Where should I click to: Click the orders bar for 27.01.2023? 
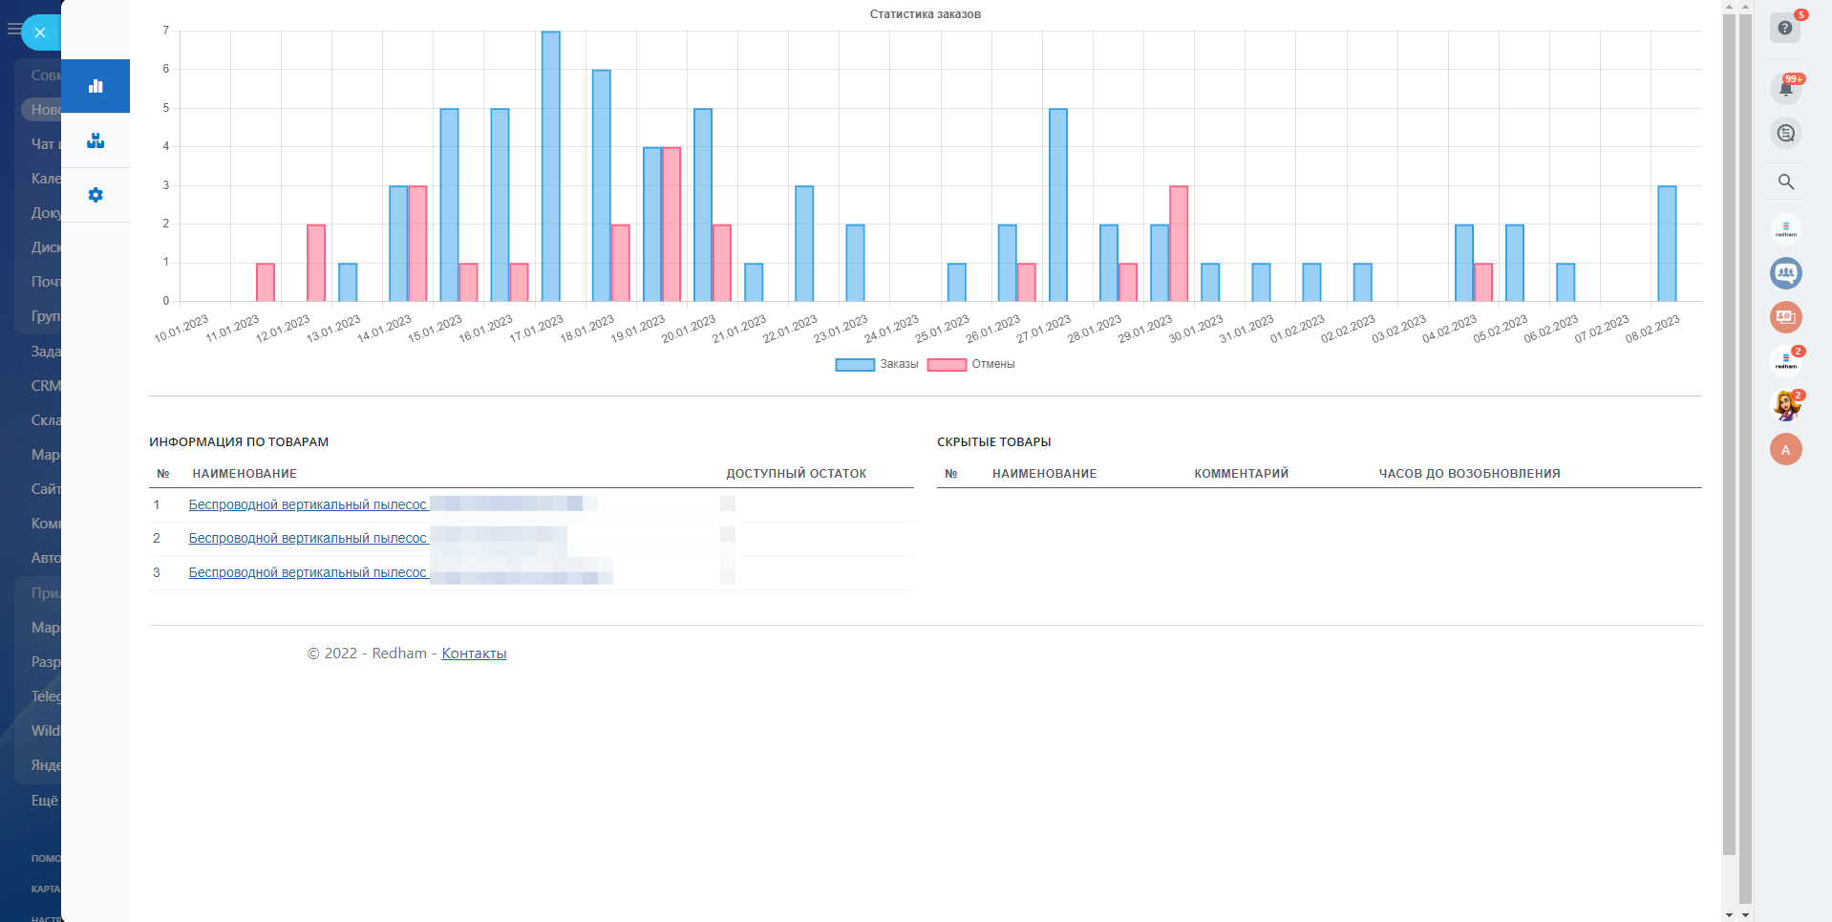coord(1058,205)
